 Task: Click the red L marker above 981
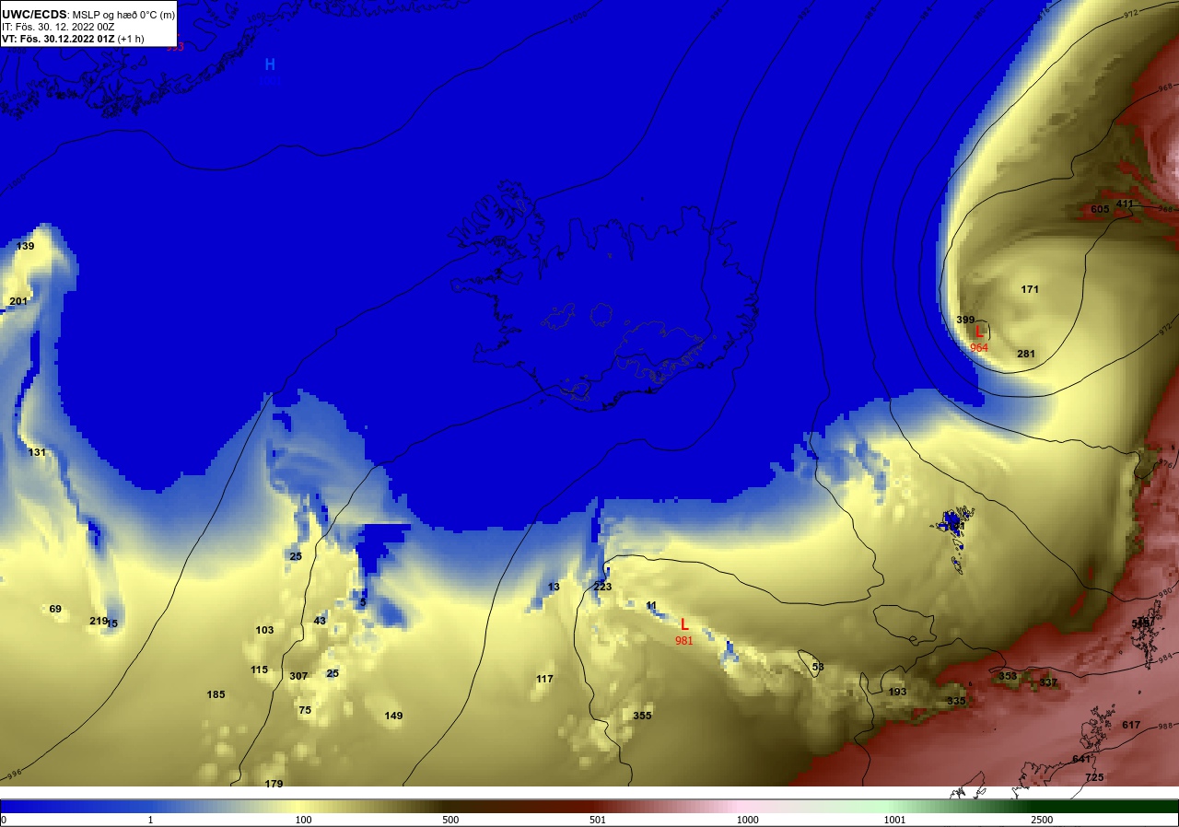(684, 624)
